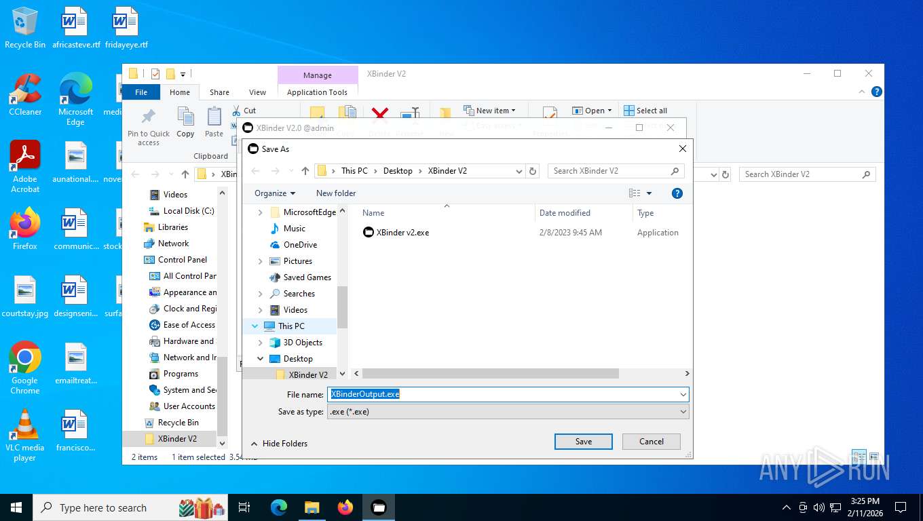Click the Paste icon in Explorer ribbon
Screen dimensions: 923x521
214,122
